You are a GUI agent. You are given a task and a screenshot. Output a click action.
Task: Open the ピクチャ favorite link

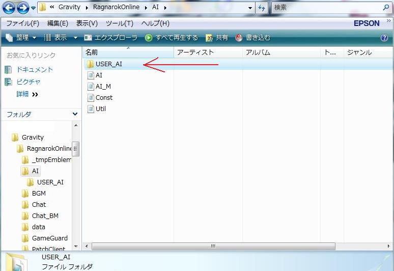[22, 82]
